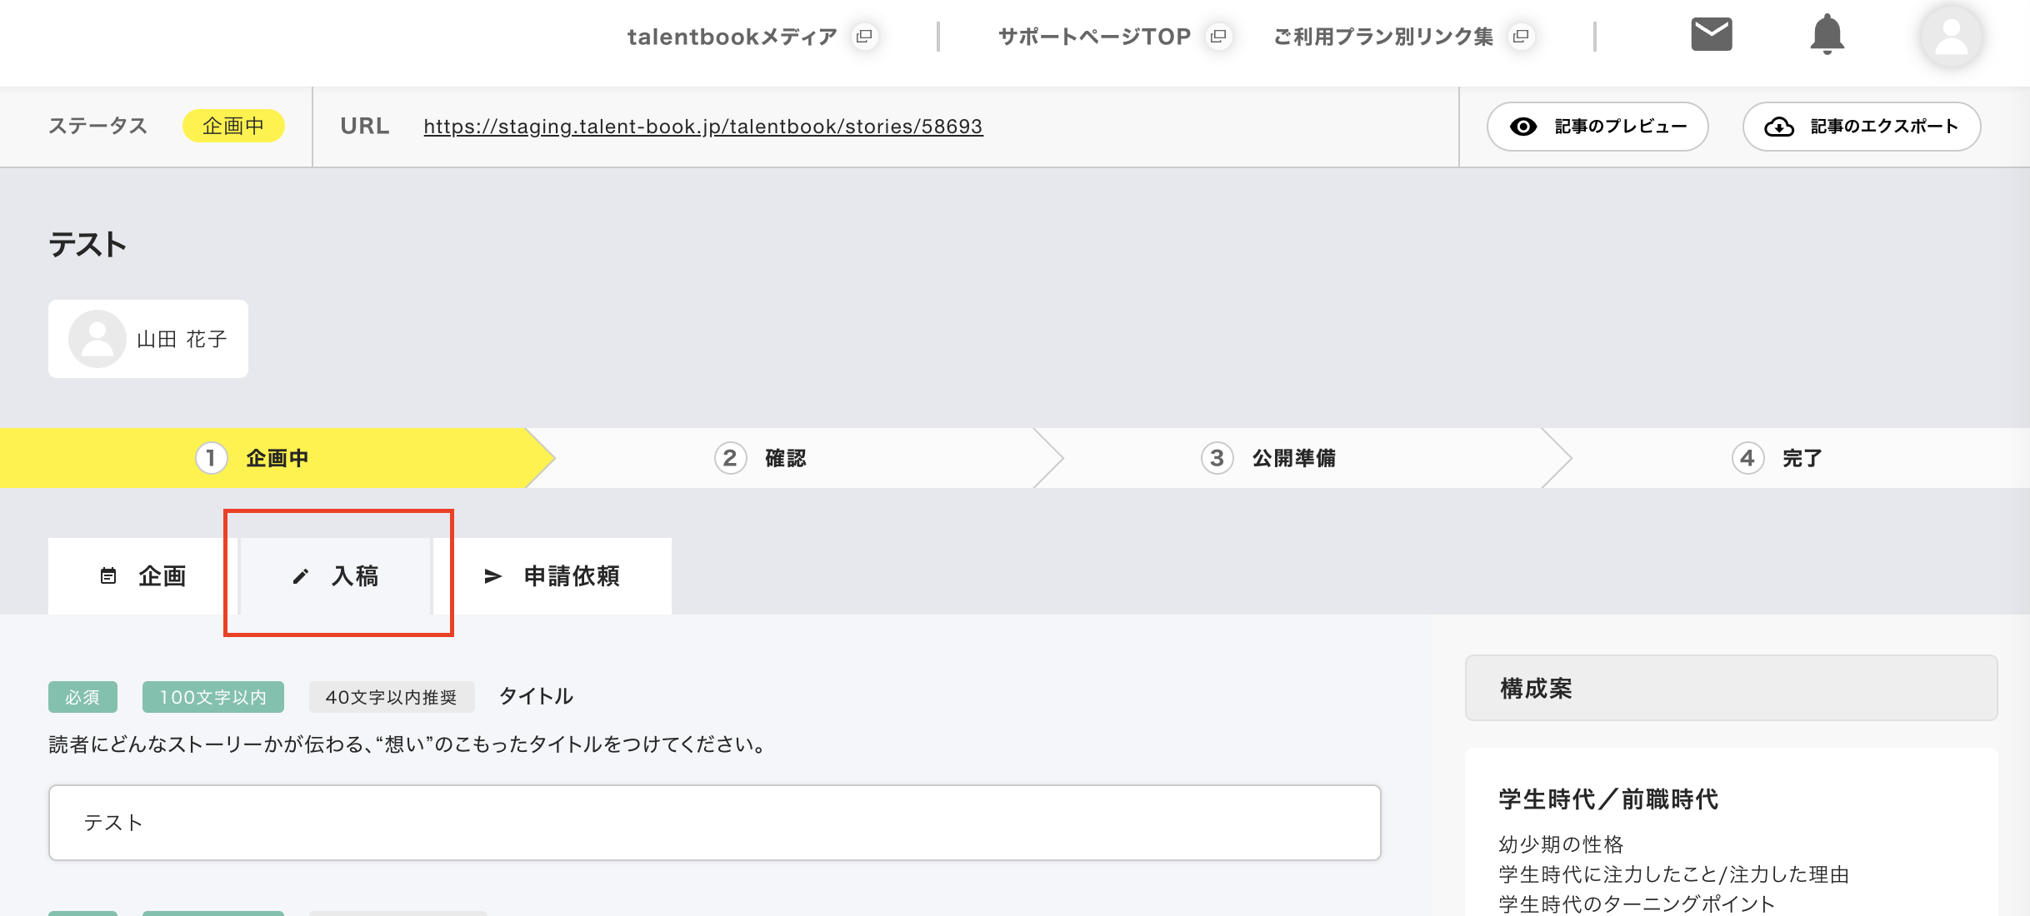Viewport: 2030px width, 916px height.
Task: Open the 入稿 tab
Action: pos(336,576)
